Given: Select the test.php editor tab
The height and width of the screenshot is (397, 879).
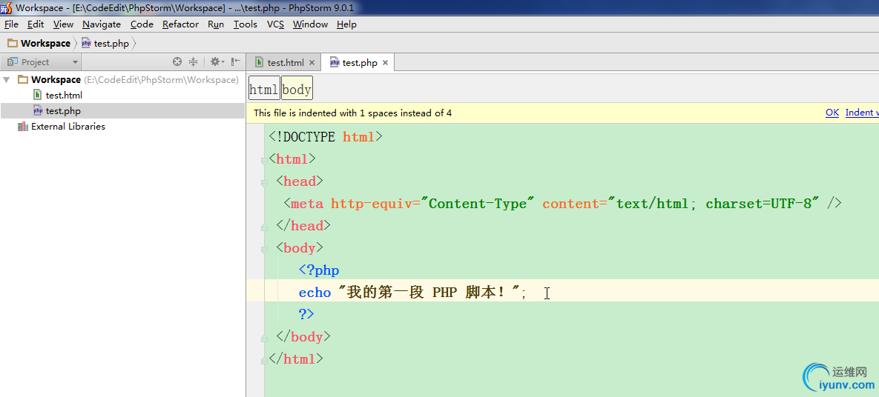Looking at the screenshot, I should click(x=359, y=63).
